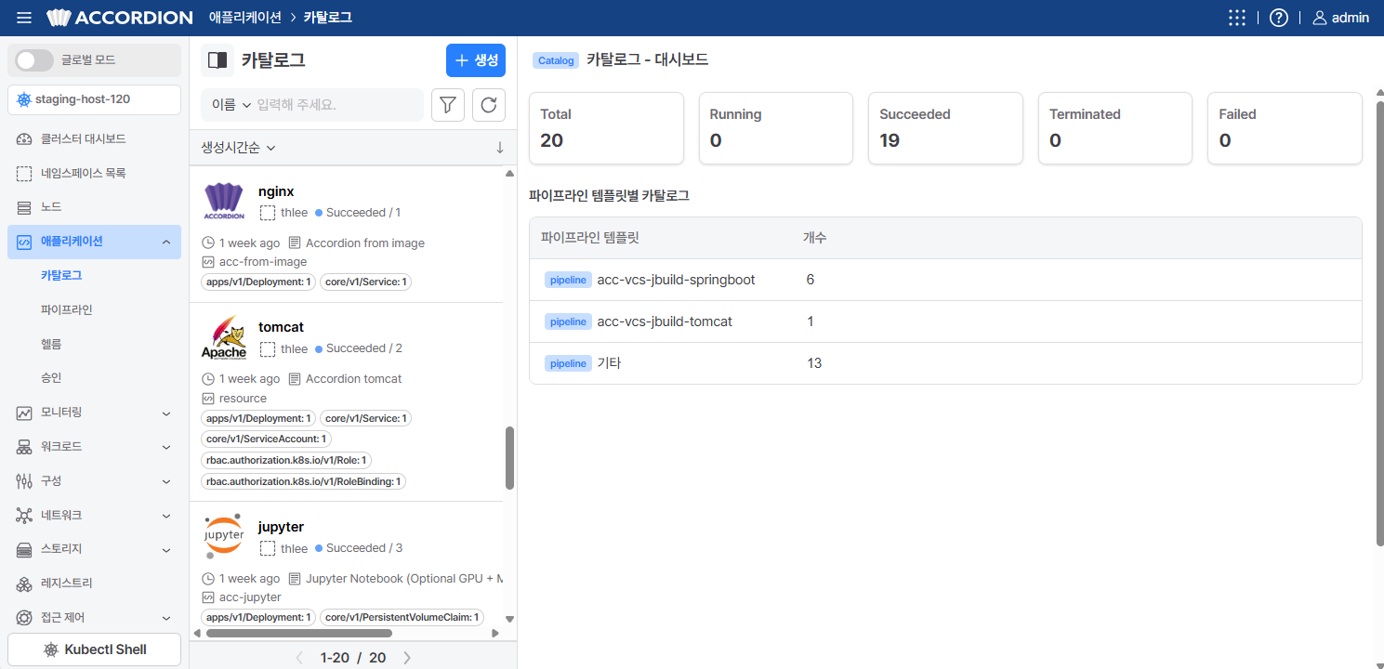
Task: Click tomcat namespace thlee icon
Action: [268, 349]
